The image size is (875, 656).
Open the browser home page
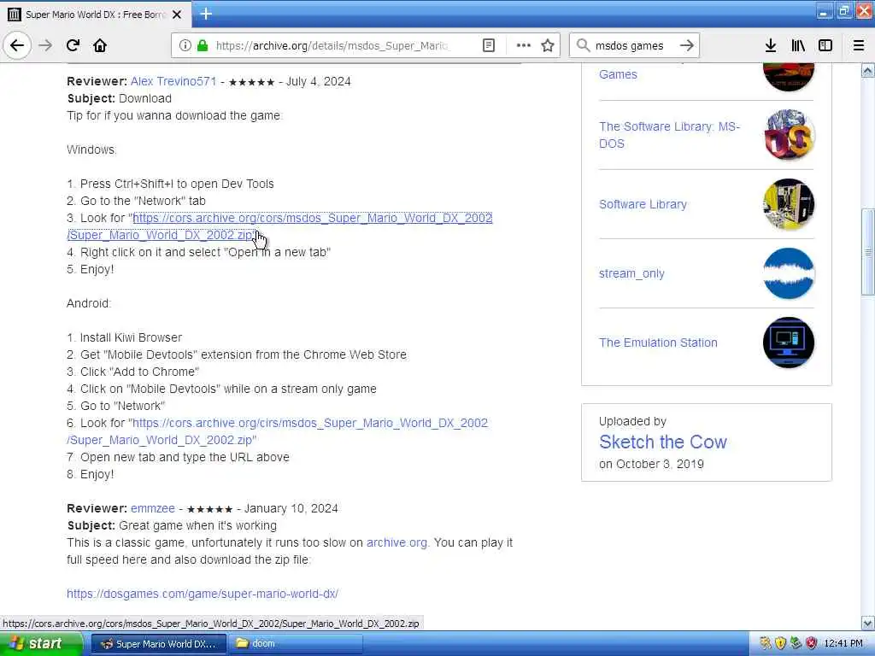100,45
